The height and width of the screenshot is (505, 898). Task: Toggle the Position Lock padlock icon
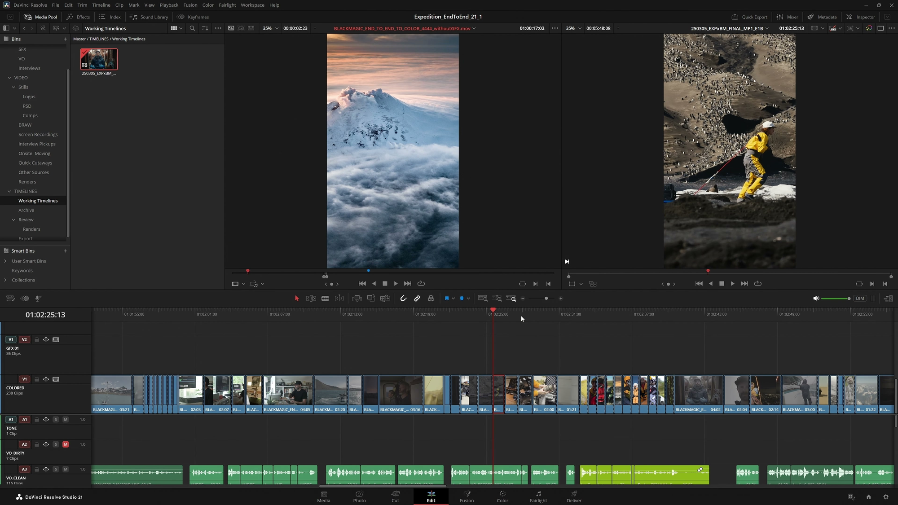tap(431, 299)
